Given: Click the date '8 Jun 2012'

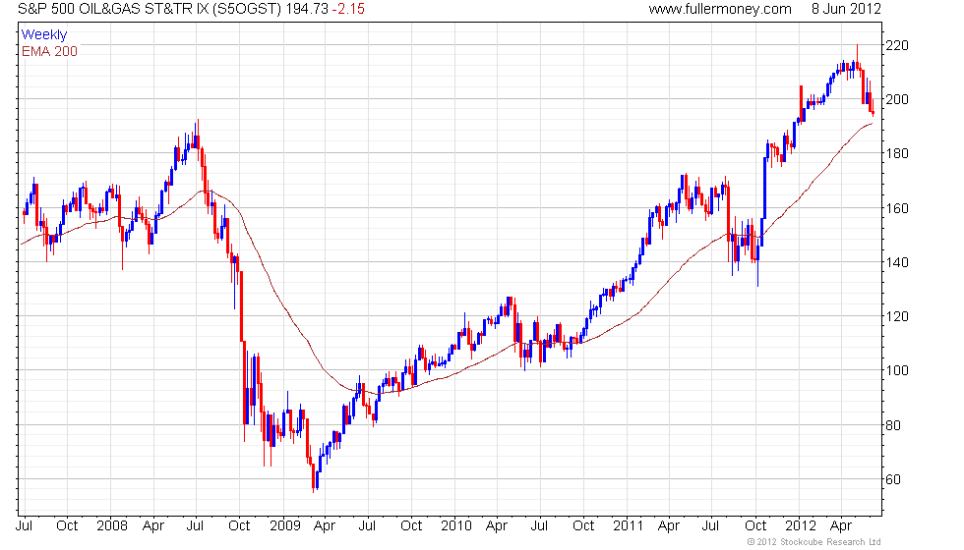Looking at the screenshot, I should click(846, 9).
